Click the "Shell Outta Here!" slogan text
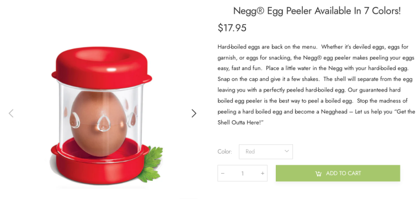417x199 pixels. (x=240, y=122)
